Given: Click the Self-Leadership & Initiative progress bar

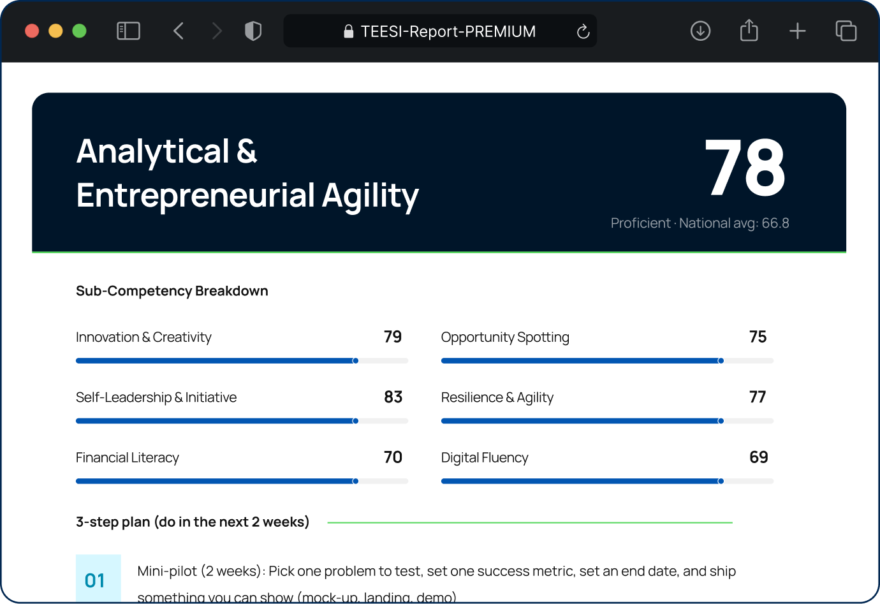Looking at the screenshot, I should tap(242, 421).
